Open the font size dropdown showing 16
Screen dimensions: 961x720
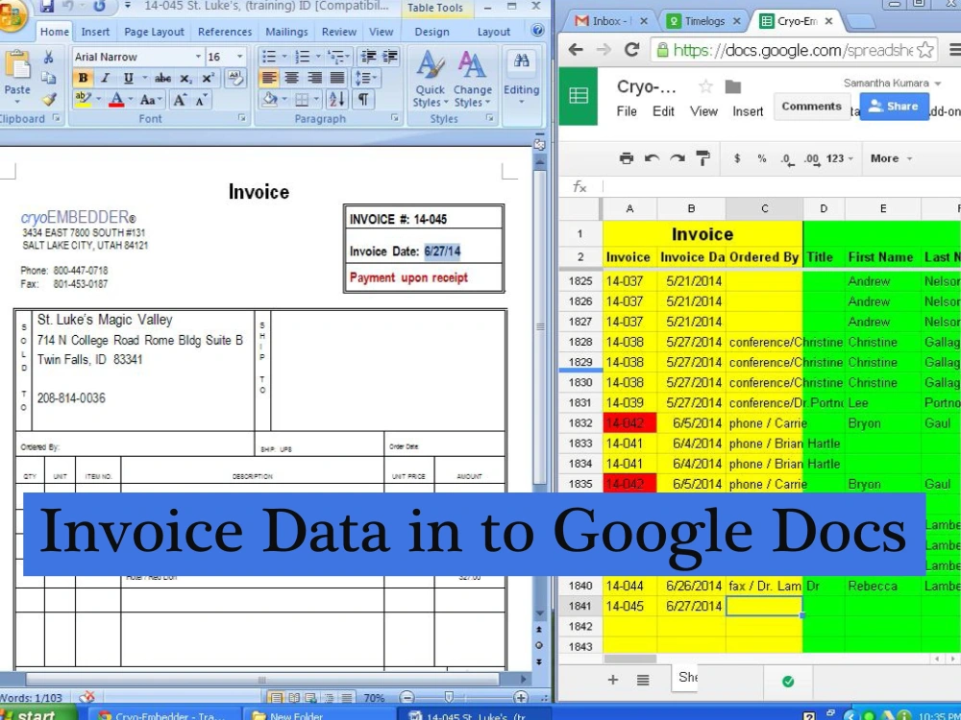coord(239,57)
